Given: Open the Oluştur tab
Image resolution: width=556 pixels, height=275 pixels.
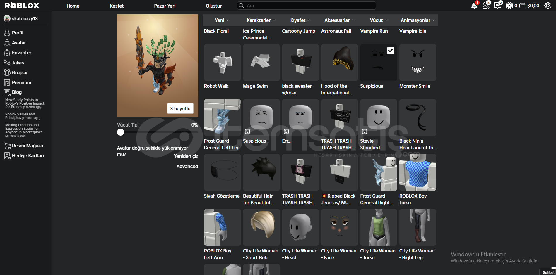Looking at the screenshot, I should (x=214, y=6).
